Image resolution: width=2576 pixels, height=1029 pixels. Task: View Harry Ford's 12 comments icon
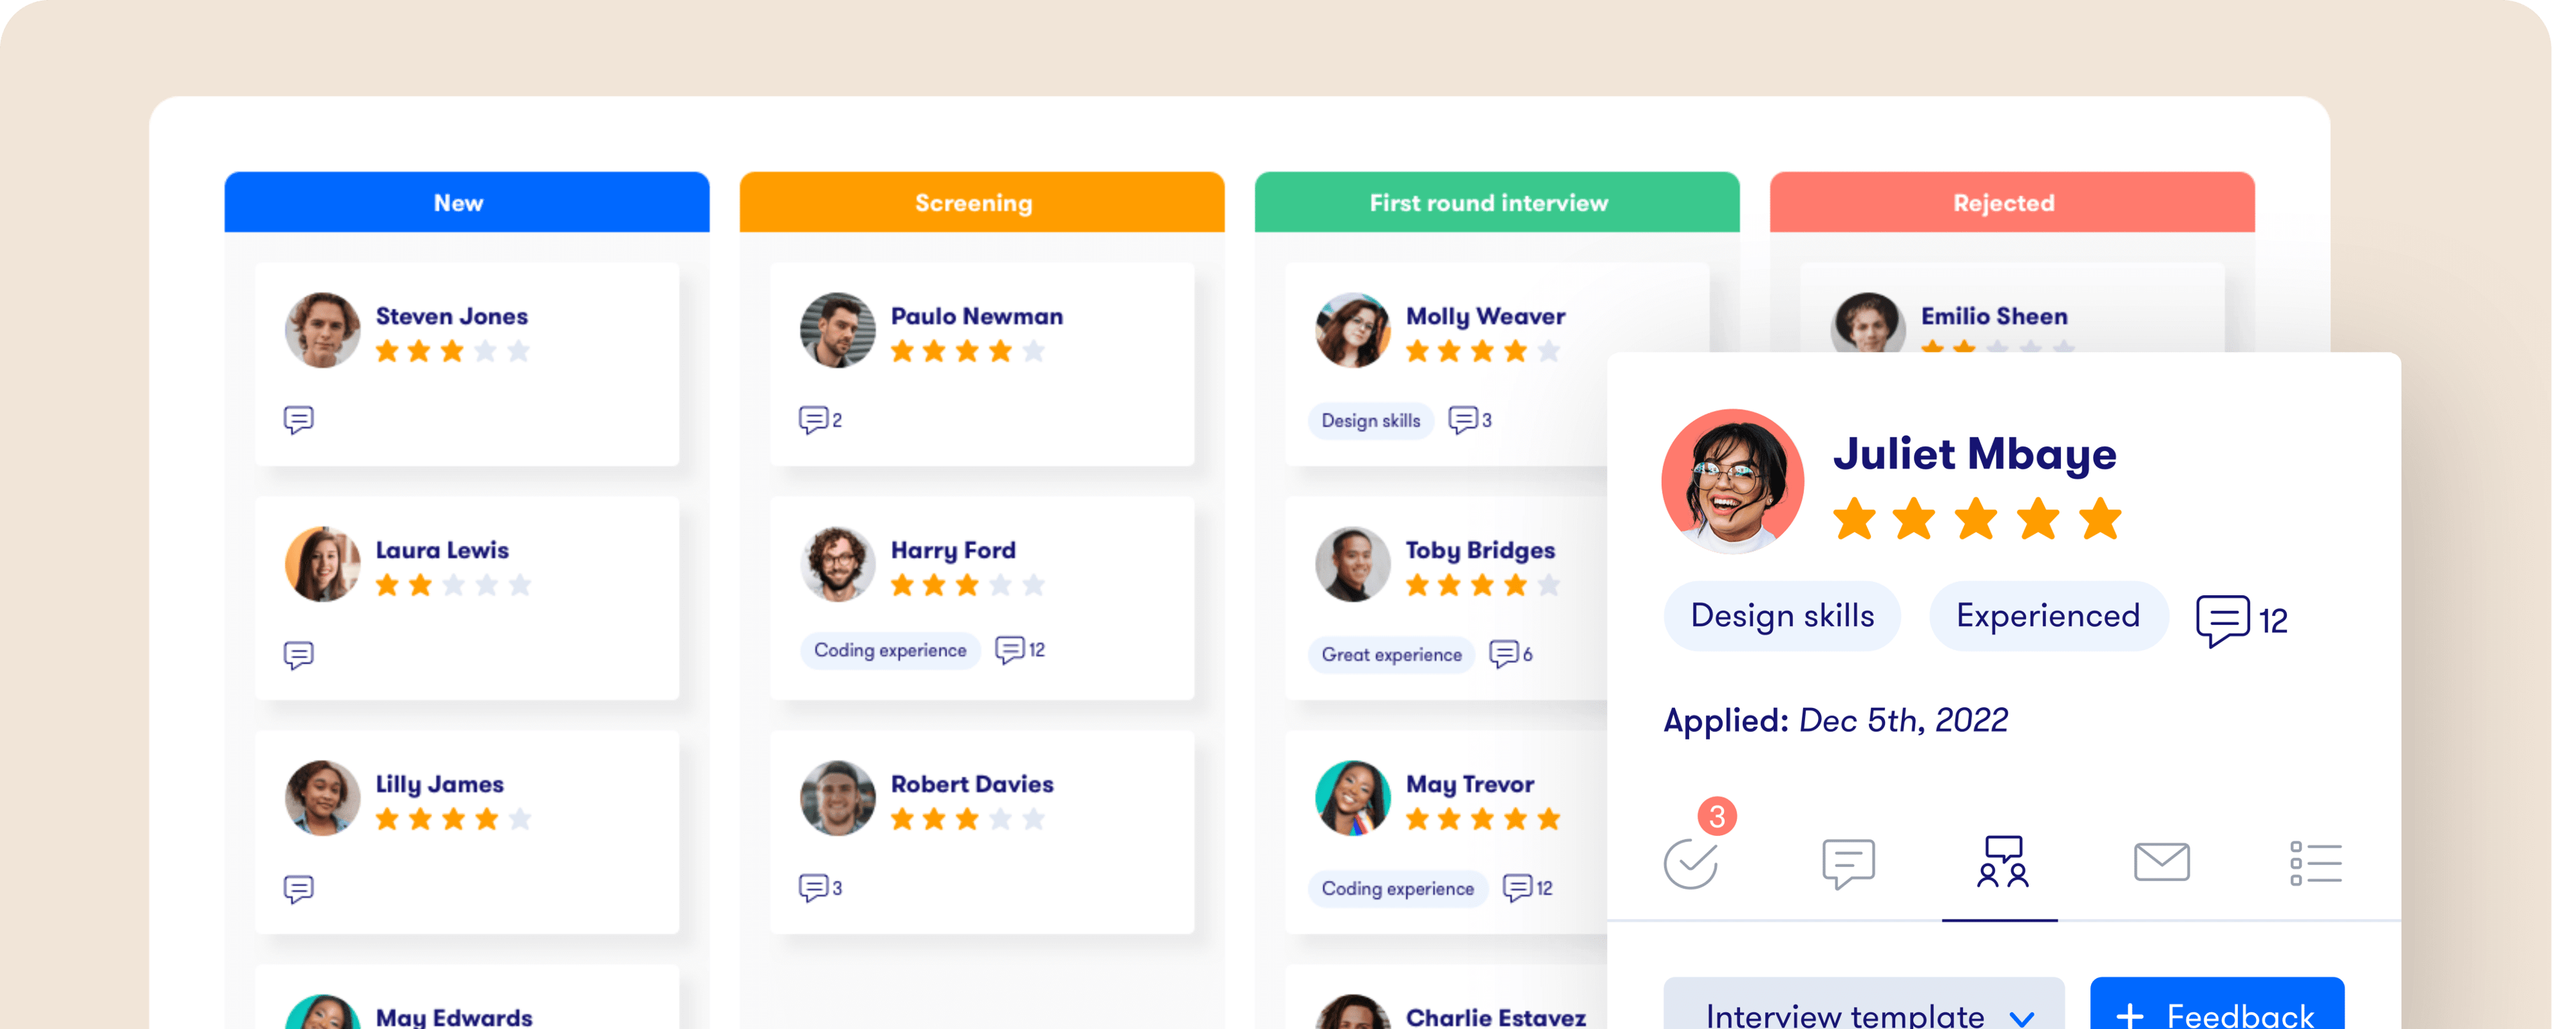click(x=1010, y=650)
